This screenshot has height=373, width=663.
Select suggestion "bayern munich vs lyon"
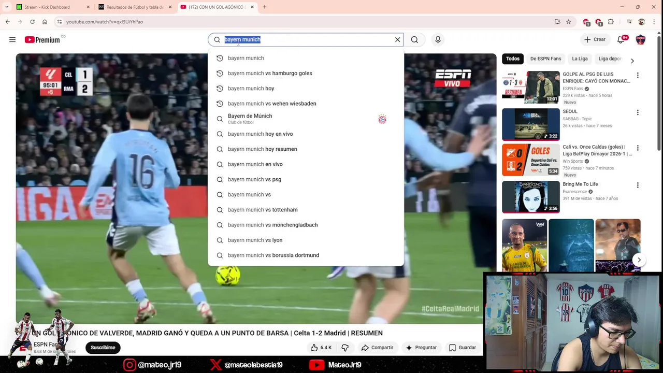coord(306,240)
